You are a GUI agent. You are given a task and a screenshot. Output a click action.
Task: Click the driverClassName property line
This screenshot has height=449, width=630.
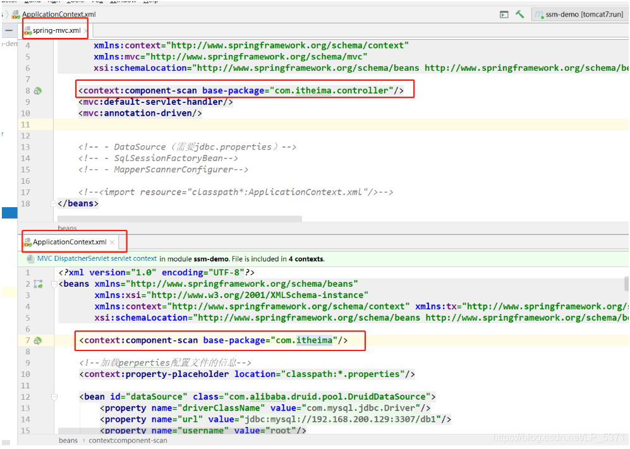click(x=265, y=408)
